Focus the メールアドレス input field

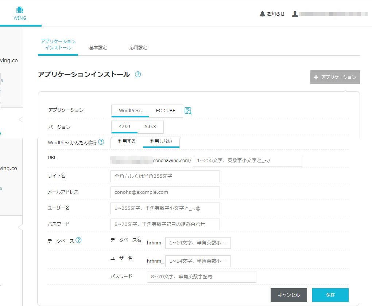pyautogui.click(x=165, y=192)
